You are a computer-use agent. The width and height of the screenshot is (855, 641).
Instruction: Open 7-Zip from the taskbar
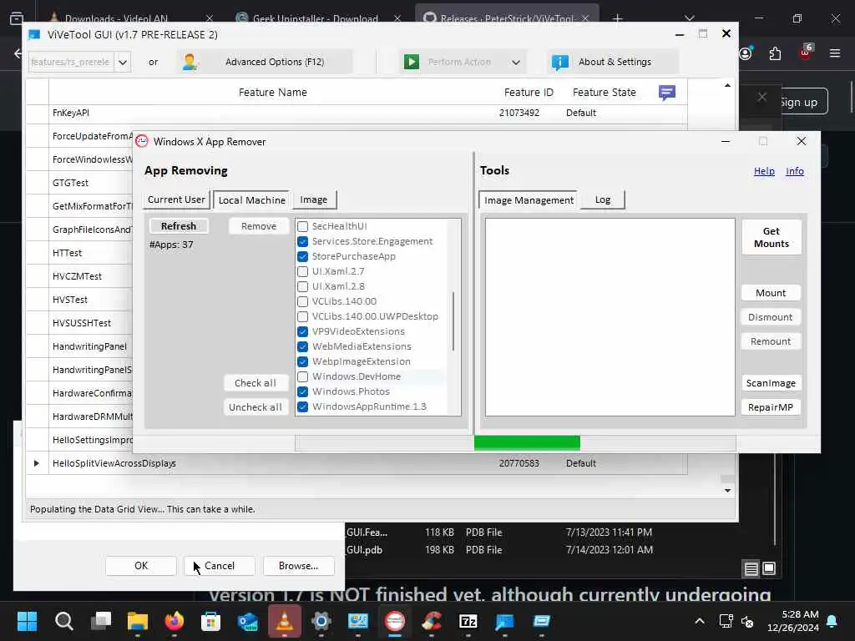468,621
